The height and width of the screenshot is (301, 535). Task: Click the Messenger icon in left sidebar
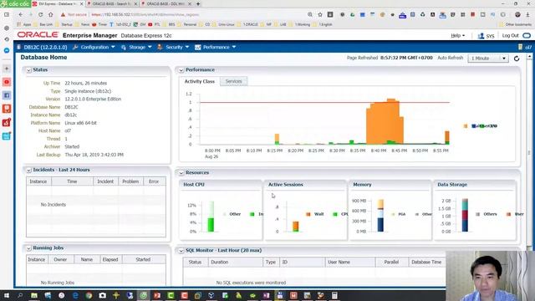tap(7, 50)
